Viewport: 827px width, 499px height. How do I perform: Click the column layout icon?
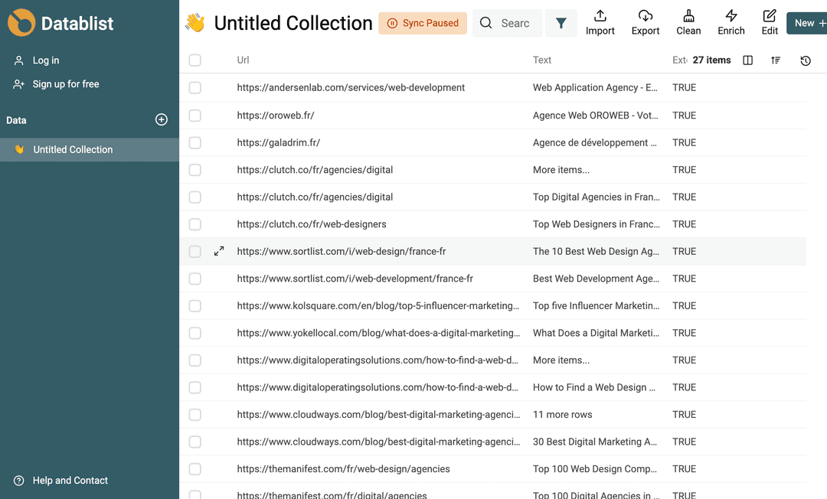click(x=747, y=60)
